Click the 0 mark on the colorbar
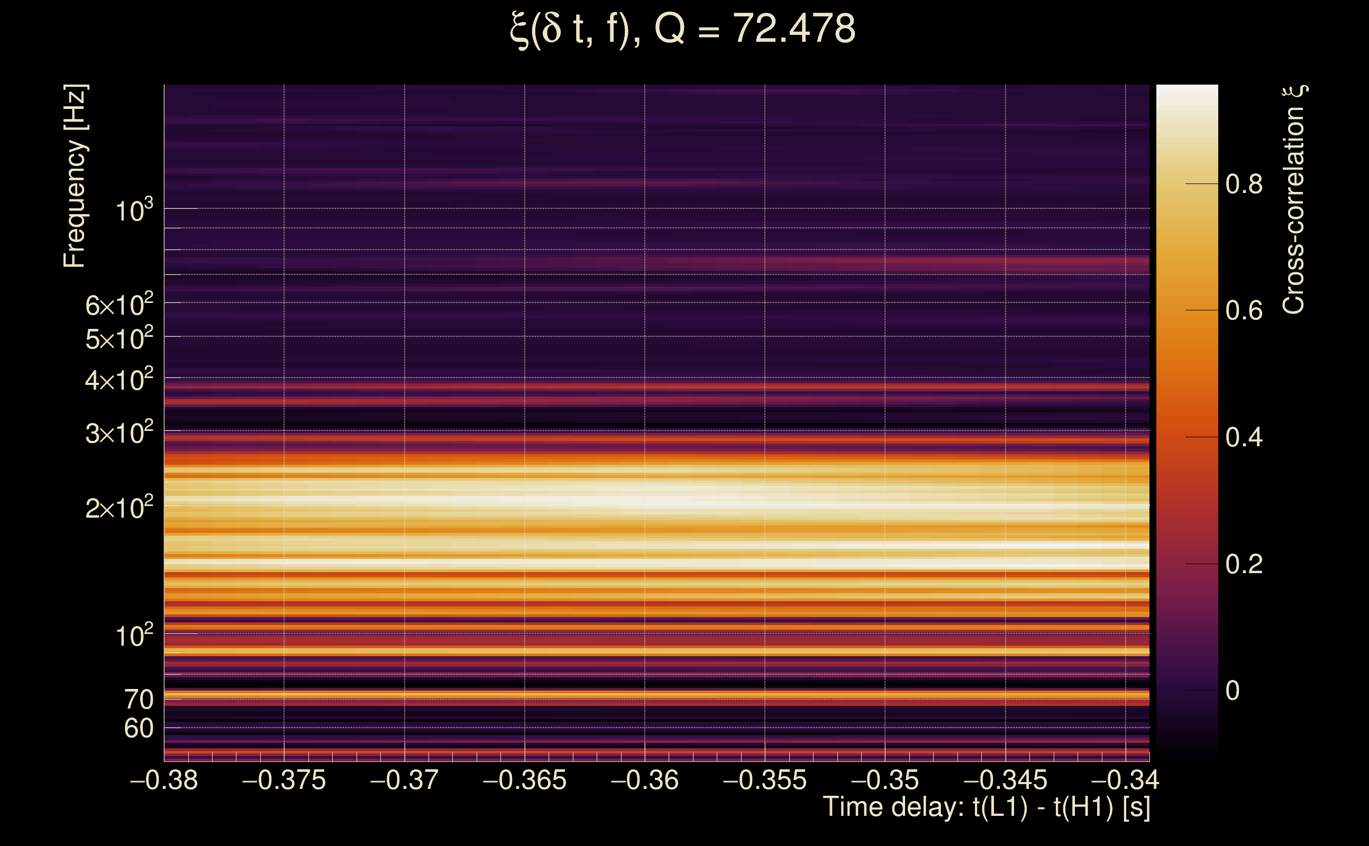 tap(1233, 691)
